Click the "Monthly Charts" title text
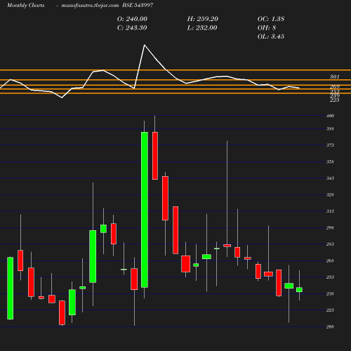351x351 pixels. pos(25,5)
